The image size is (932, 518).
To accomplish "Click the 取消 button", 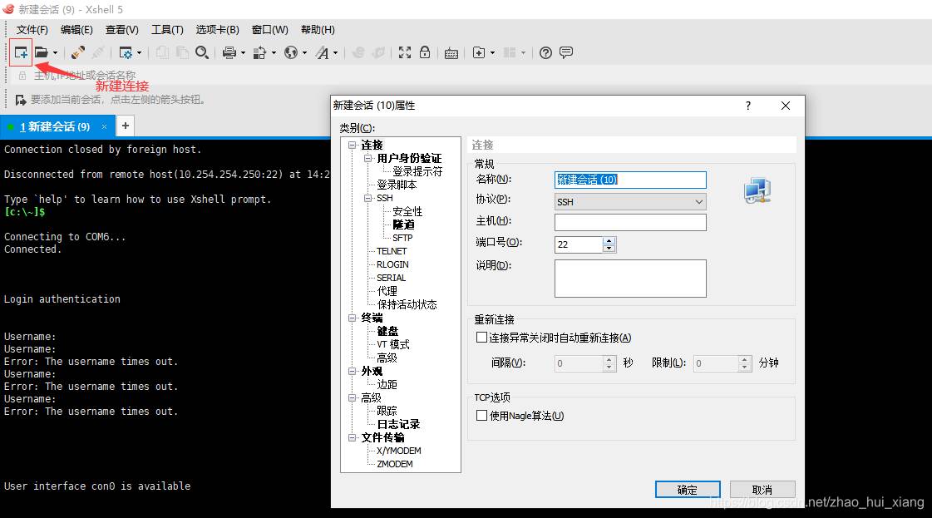I will (x=762, y=490).
